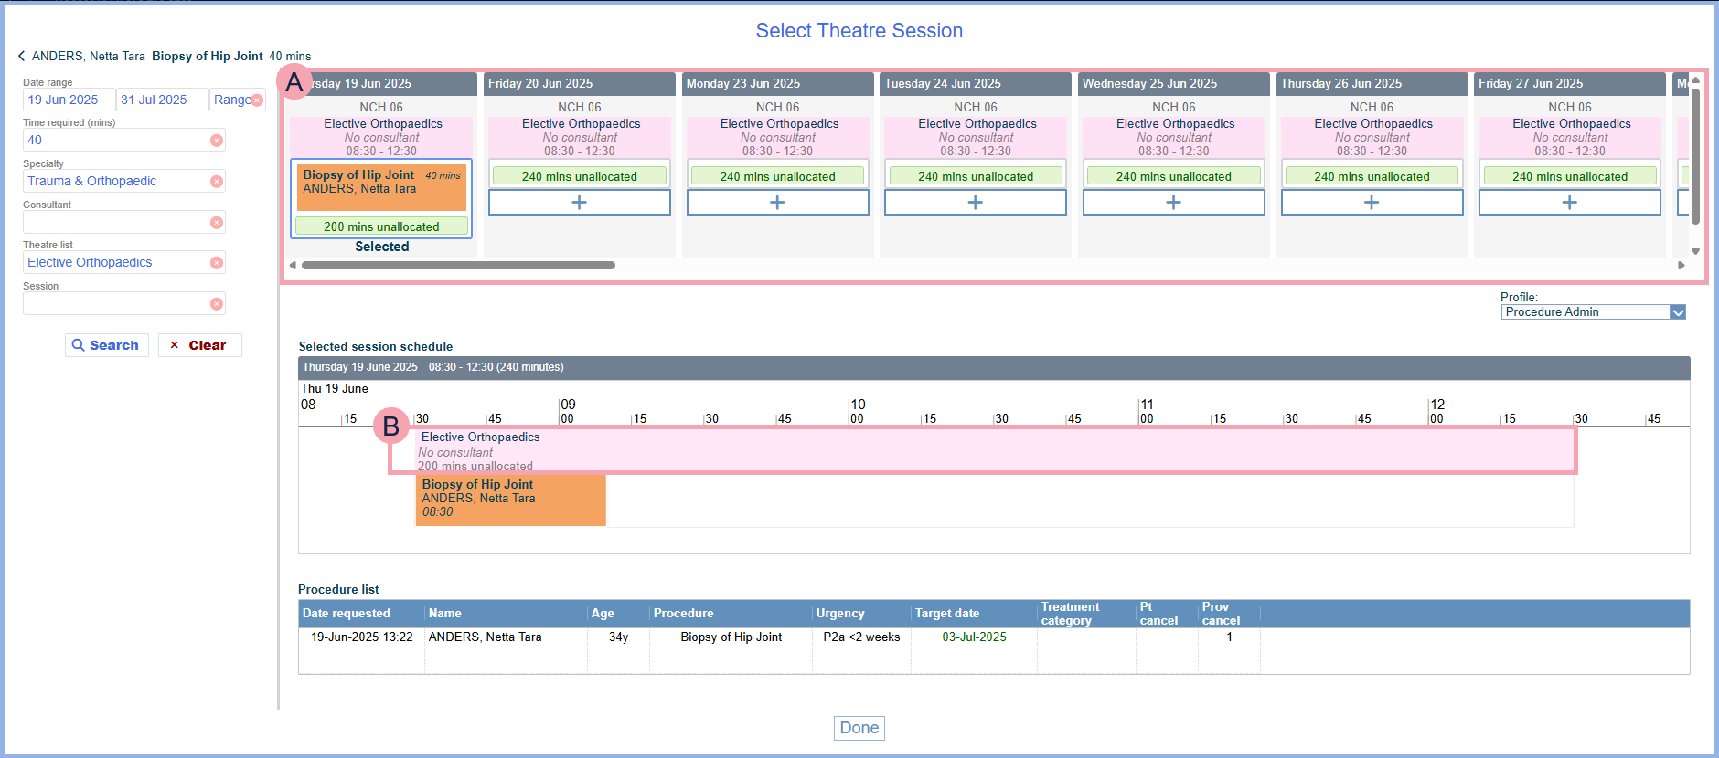Clear the Consultant field using its red x icon

click(x=217, y=223)
